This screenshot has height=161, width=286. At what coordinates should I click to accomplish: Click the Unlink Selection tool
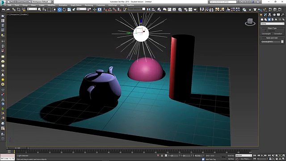pos(19,9)
